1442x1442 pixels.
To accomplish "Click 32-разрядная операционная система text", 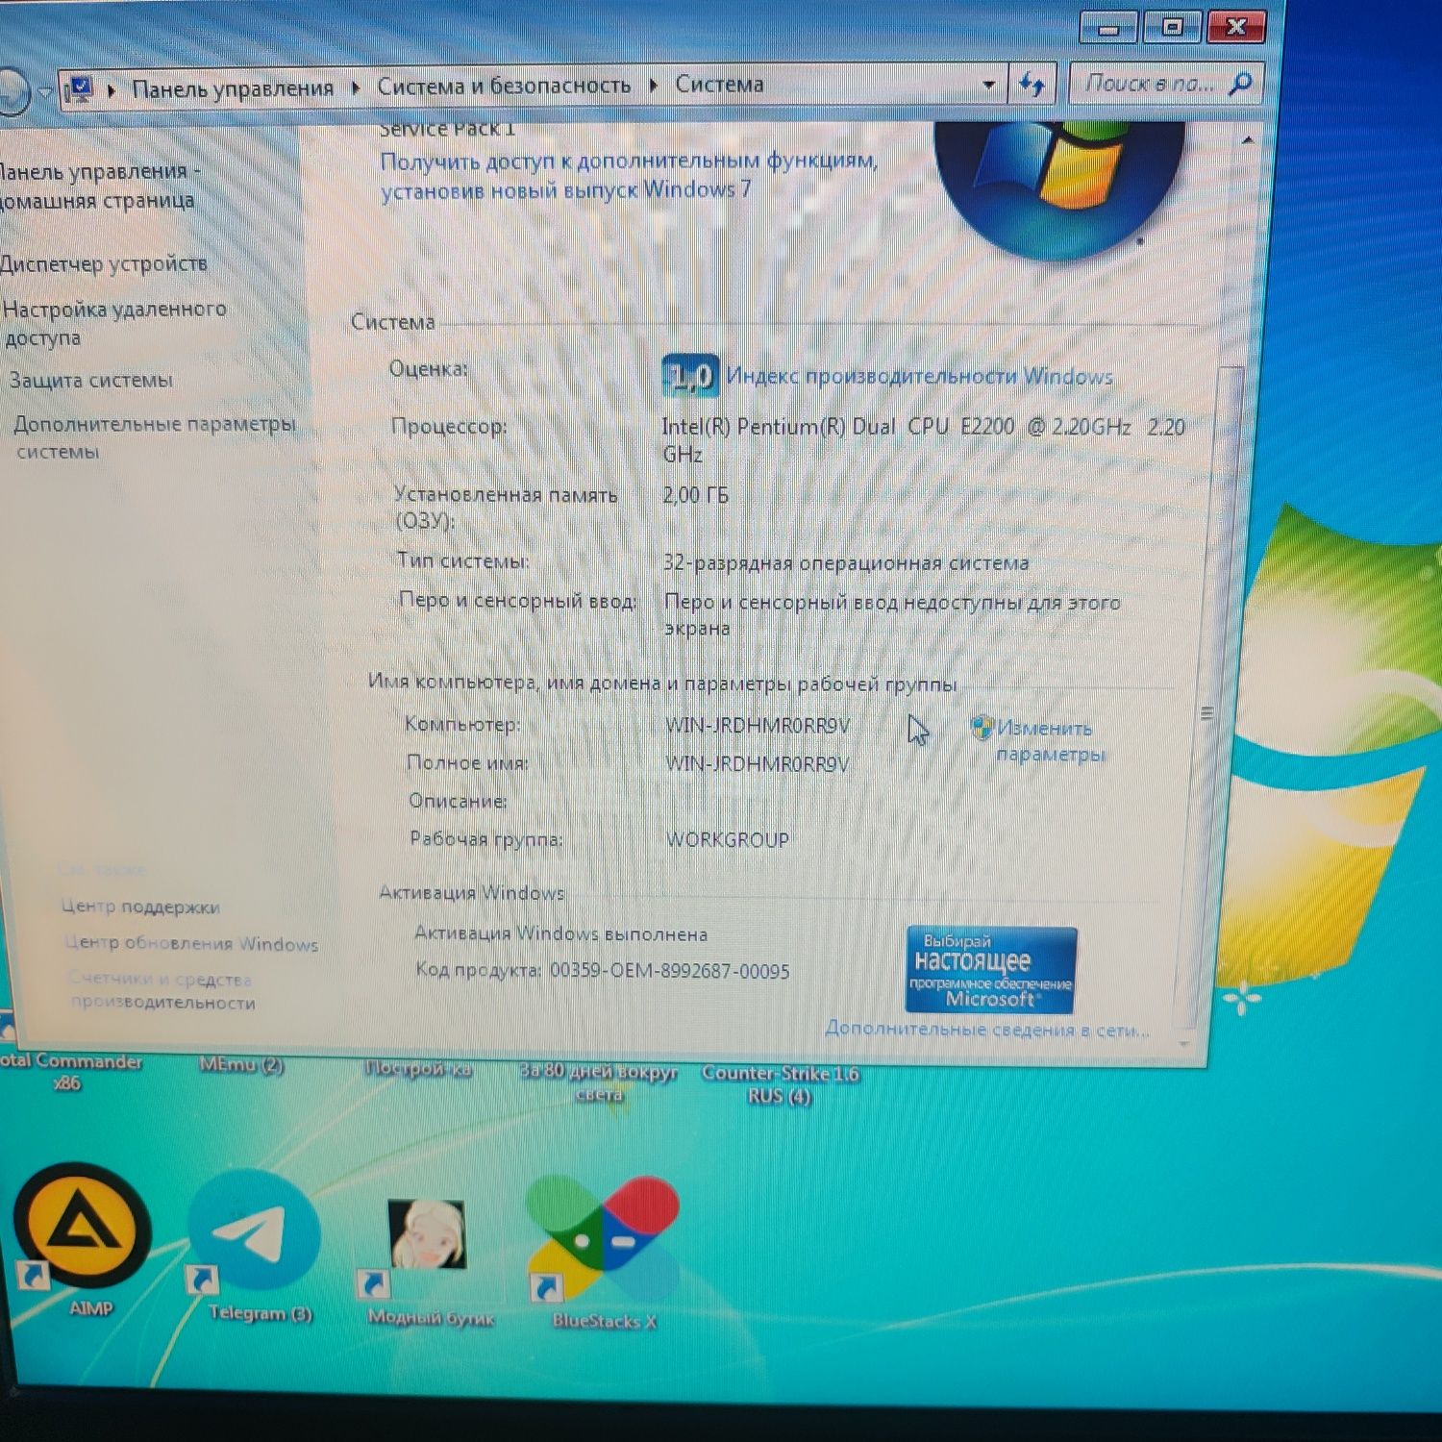I will [846, 562].
